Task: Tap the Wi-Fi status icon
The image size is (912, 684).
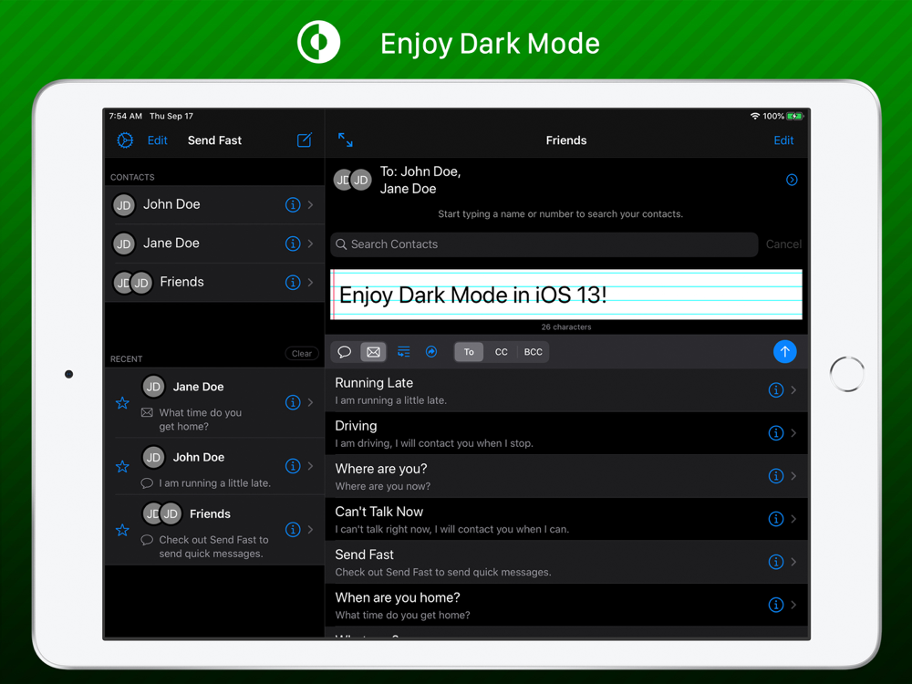Action: pos(755,117)
